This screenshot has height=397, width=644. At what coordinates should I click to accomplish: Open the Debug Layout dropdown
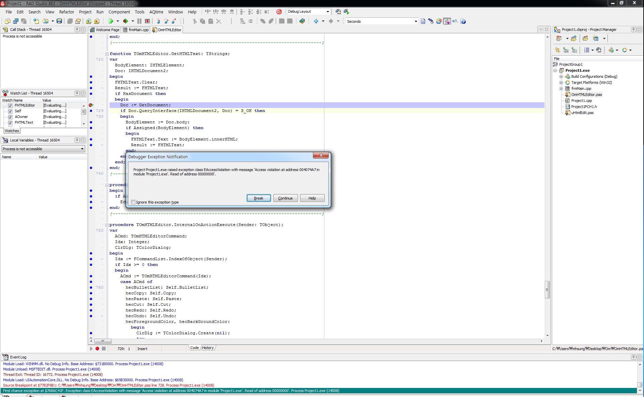pyautogui.click(x=327, y=11)
